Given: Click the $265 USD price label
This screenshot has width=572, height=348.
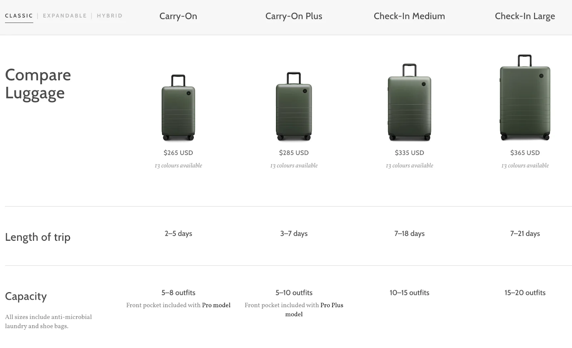Looking at the screenshot, I should [x=178, y=152].
